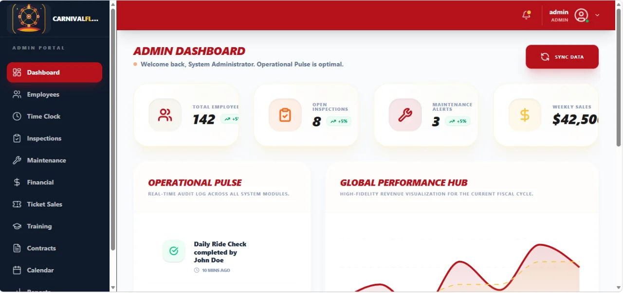Click the Inspections clipboard icon in sidebar
The width and height of the screenshot is (623, 293).
click(17, 138)
